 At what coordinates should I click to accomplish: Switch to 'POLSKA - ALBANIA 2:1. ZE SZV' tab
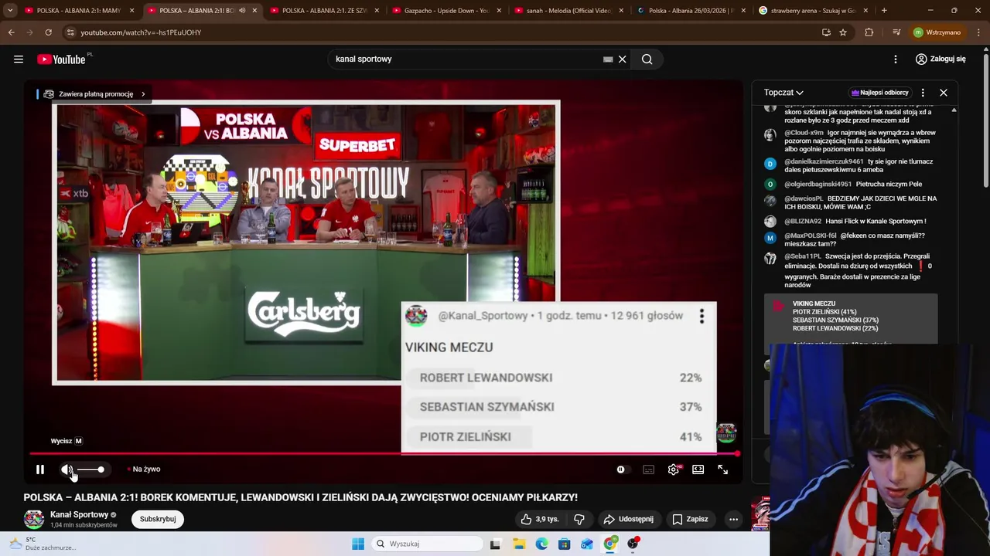pos(325,11)
